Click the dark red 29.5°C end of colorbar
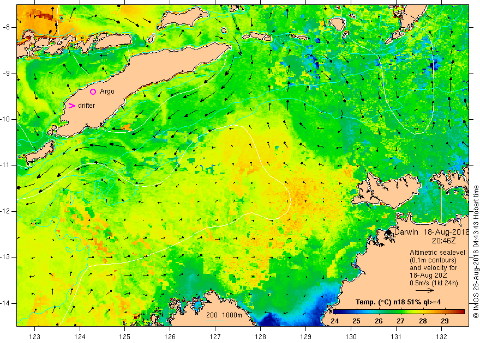This screenshot has width=480, height=343. [x=461, y=312]
